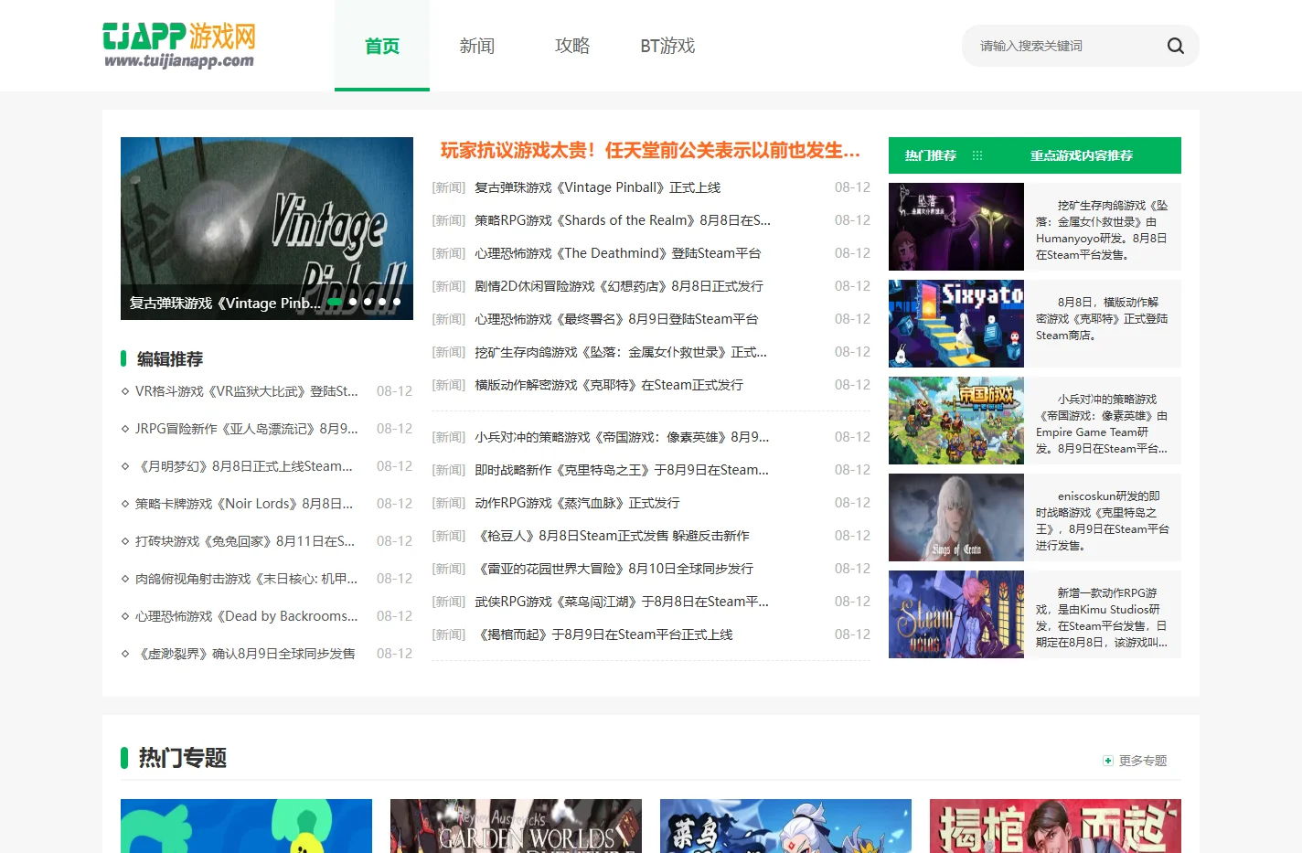Click the grid dots icon in 热门推荐 header
1302x853 pixels.
pyautogui.click(x=977, y=155)
